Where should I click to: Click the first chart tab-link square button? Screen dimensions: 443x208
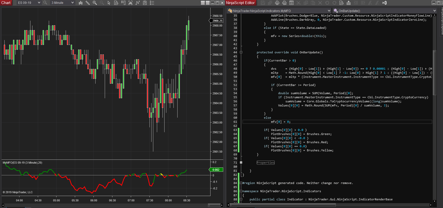[x=203, y=3]
